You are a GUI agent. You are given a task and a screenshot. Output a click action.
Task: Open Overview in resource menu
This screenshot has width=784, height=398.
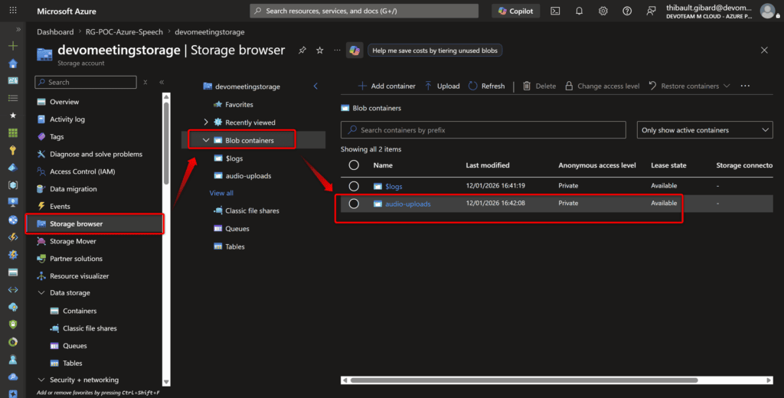tap(64, 102)
